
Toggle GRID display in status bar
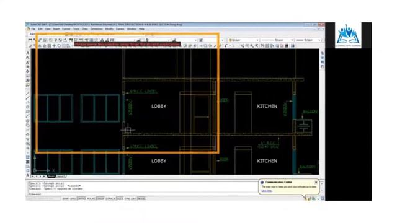pos(73,199)
